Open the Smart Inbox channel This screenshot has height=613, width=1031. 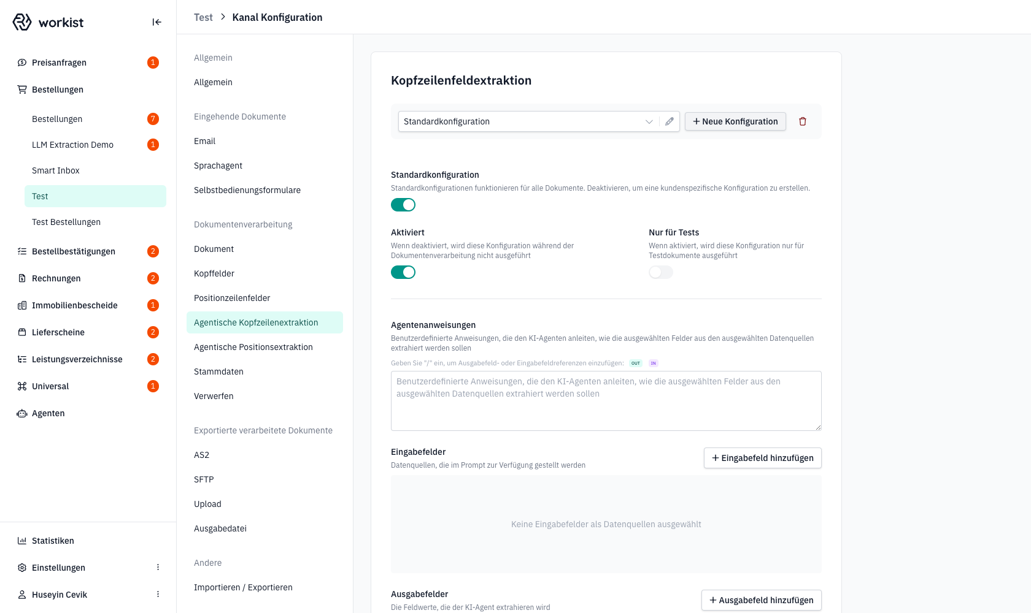click(95, 170)
